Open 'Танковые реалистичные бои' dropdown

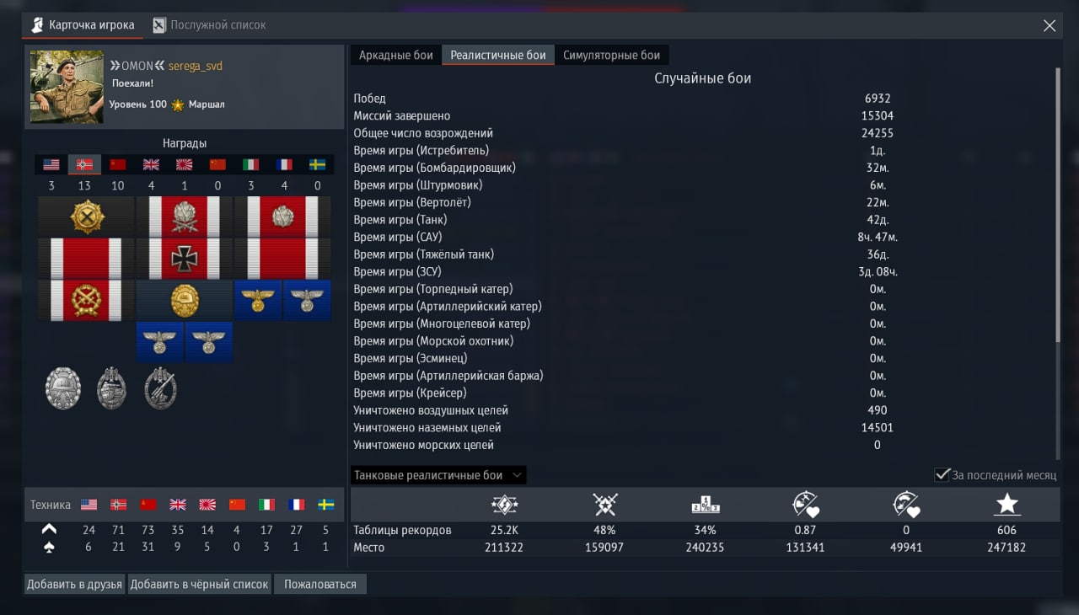(x=438, y=475)
